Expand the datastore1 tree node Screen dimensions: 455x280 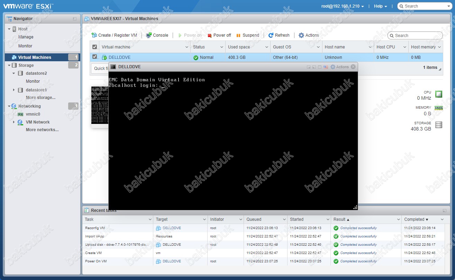pyautogui.click(x=14, y=90)
